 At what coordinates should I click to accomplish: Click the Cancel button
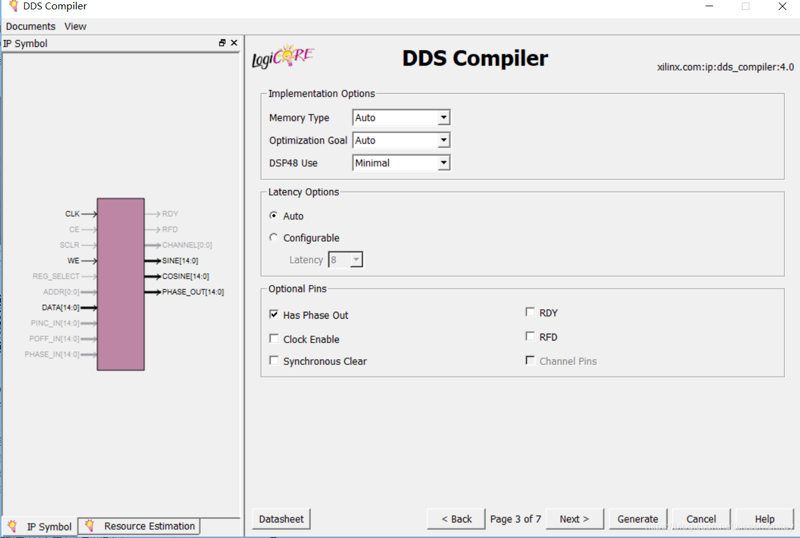coord(701,519)
